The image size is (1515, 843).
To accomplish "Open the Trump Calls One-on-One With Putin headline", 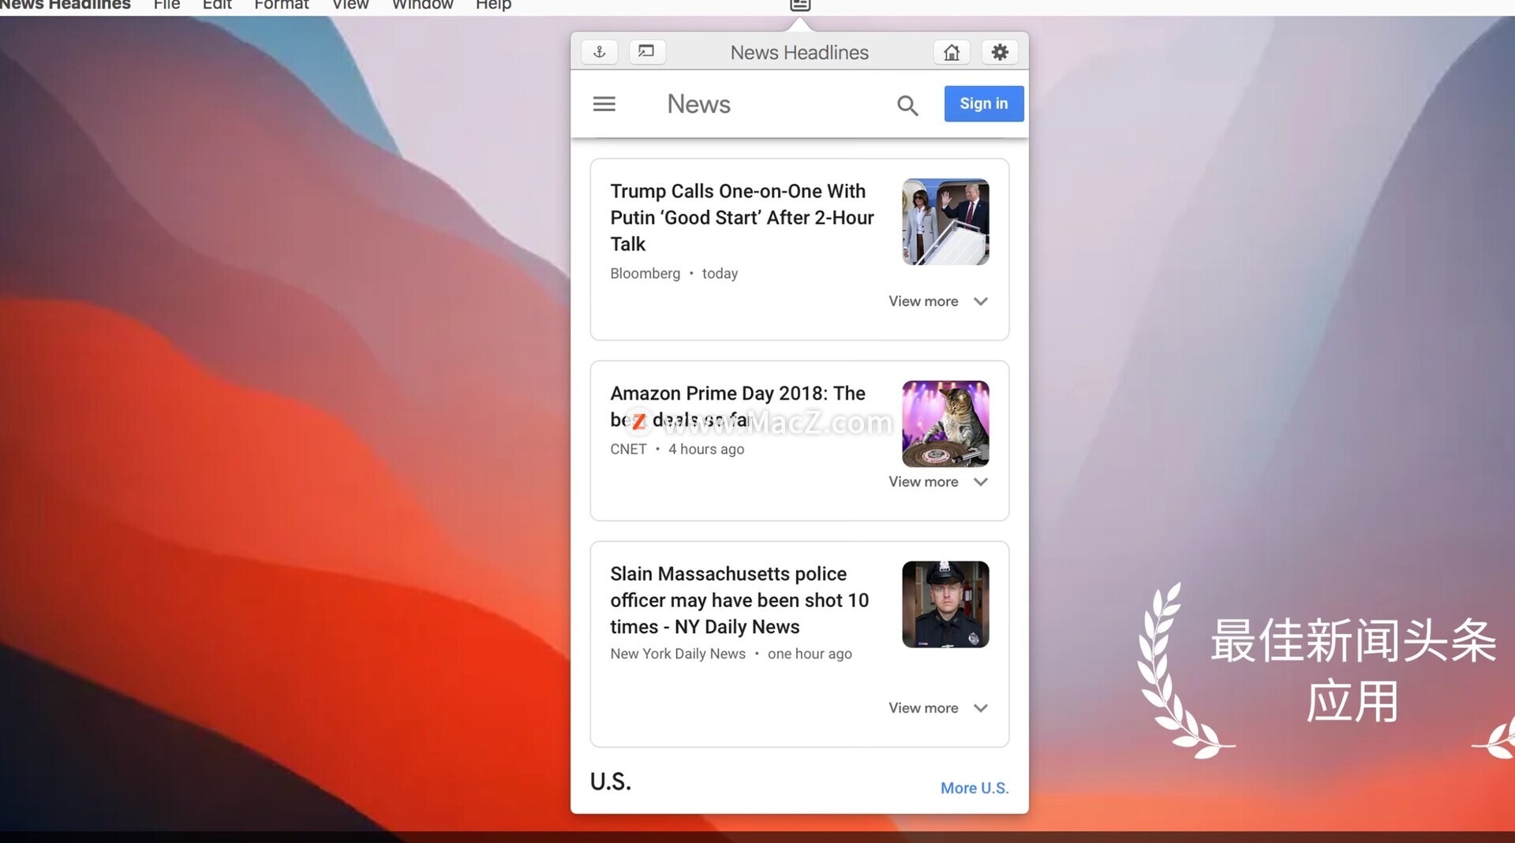I will click(742, 218).
